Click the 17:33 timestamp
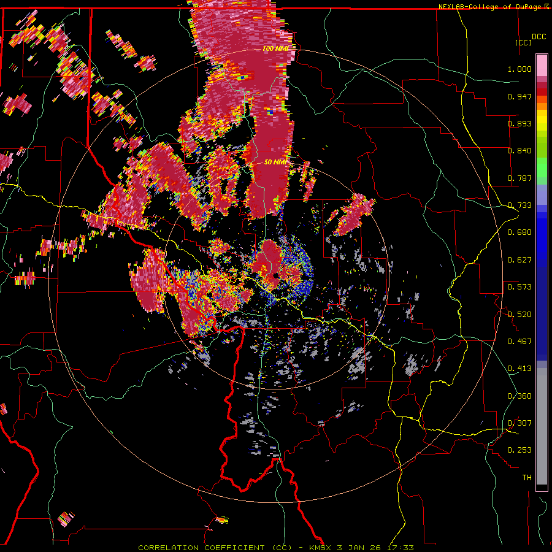The height and width of the screenshot is (552, 552). pyautogui.click(x=399, y=548)
